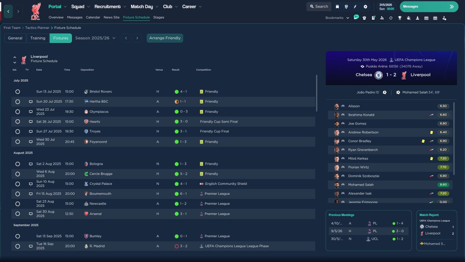This screenshot has width=465, height=262.
Task: Go to next season arrow button
Action: tap(137, 38)
